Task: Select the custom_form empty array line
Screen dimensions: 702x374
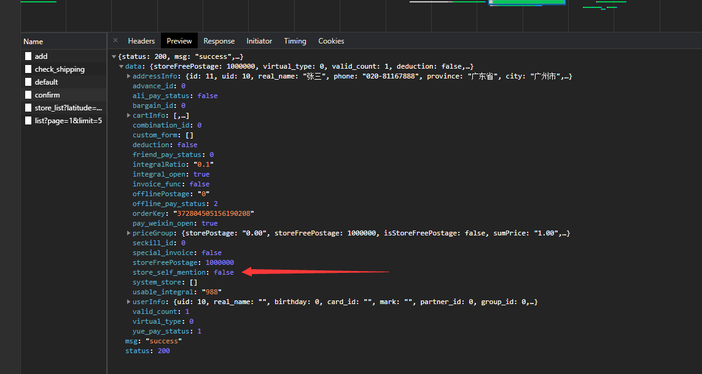Action: pyautogui.click(x=163, y=135)
